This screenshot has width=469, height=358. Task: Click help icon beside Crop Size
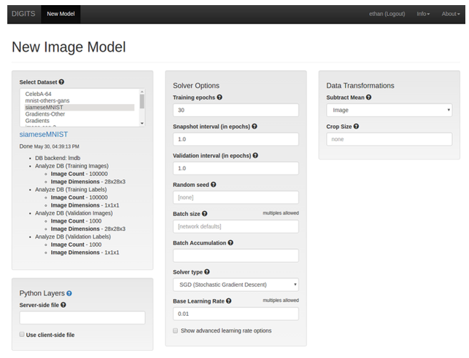tap(356, 126)
